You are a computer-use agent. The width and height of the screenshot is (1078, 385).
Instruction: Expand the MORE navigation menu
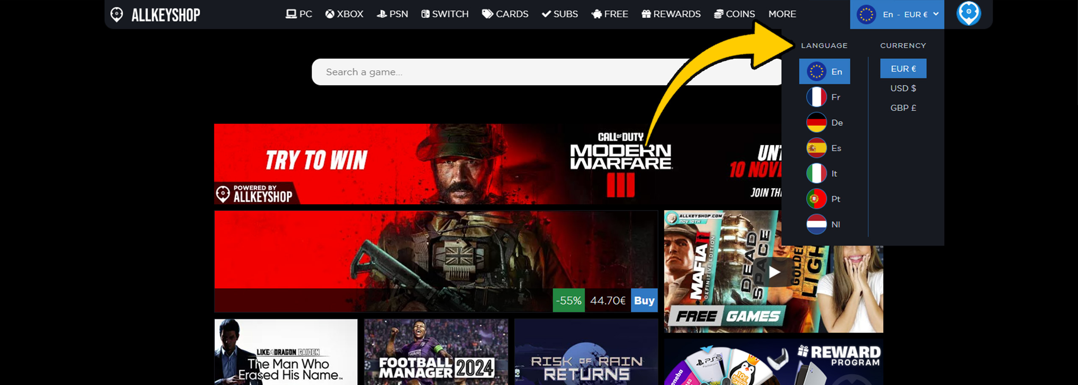[782, 14]
